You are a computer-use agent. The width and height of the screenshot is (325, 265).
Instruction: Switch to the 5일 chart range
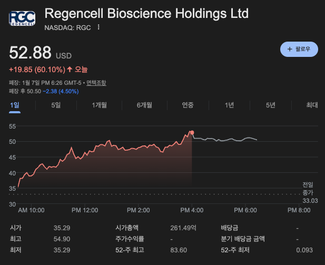(56, 105)
